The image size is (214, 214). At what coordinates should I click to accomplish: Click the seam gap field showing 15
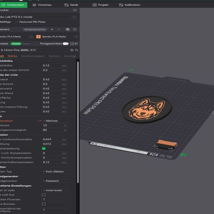55,126
